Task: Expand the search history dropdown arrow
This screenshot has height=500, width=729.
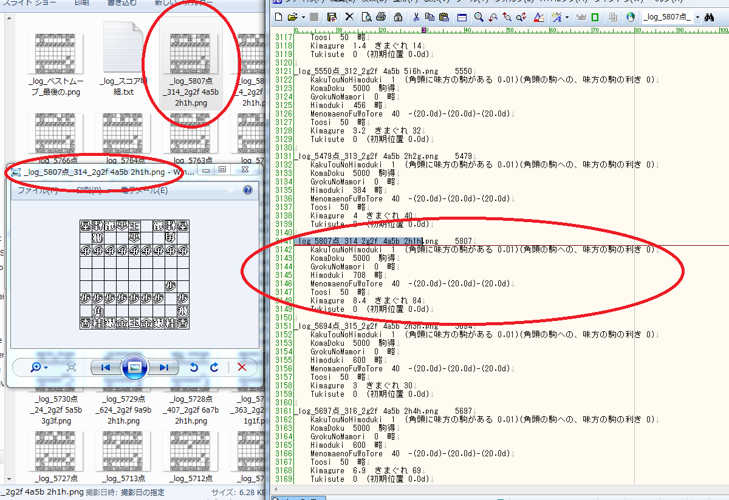Action: [x=697, y=17]
